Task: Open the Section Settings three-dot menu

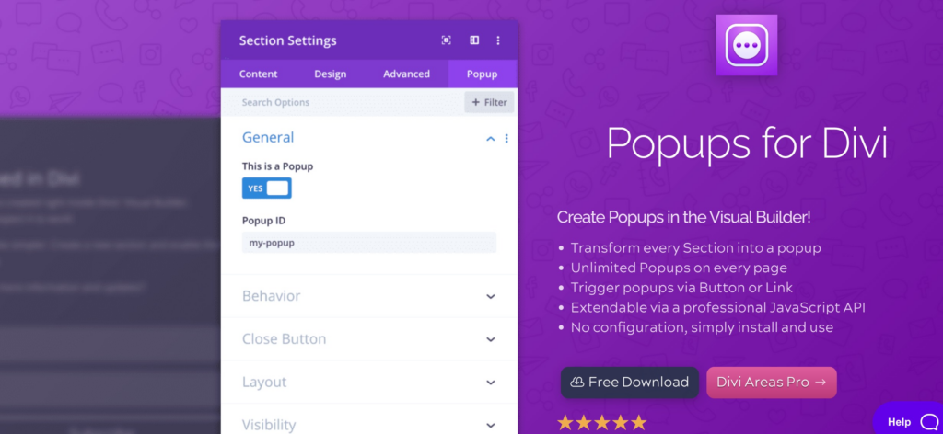Action: pyautogui.click(x=498, y=40)
